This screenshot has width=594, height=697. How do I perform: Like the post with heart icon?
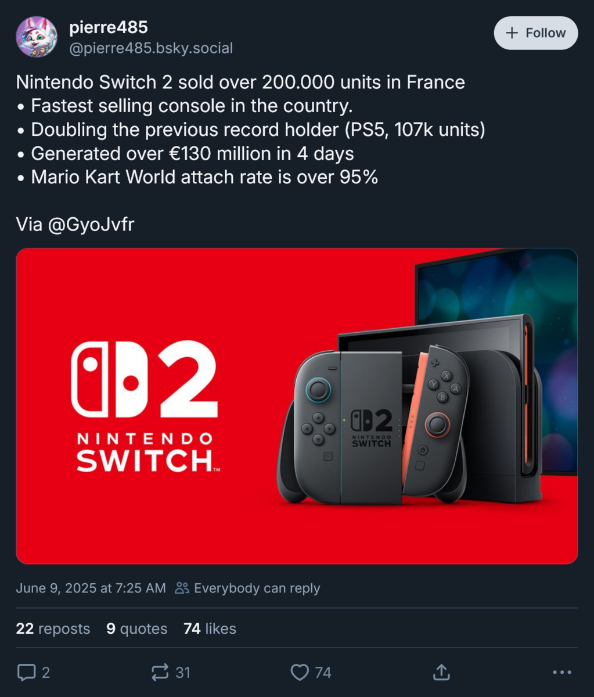tap(300, 673)
